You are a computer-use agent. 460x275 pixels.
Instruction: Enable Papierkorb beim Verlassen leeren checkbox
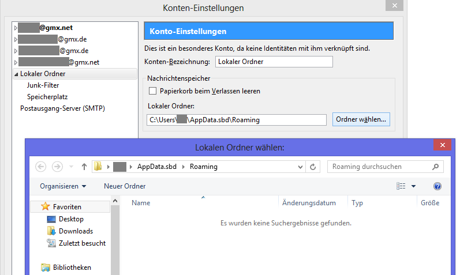click(x=153, y=91)
